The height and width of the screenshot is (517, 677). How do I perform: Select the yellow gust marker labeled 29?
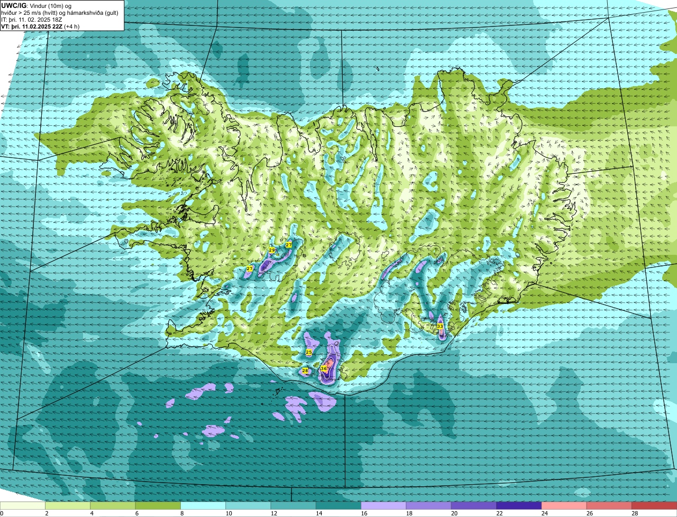pyautogui.click(x=272, y=250)
